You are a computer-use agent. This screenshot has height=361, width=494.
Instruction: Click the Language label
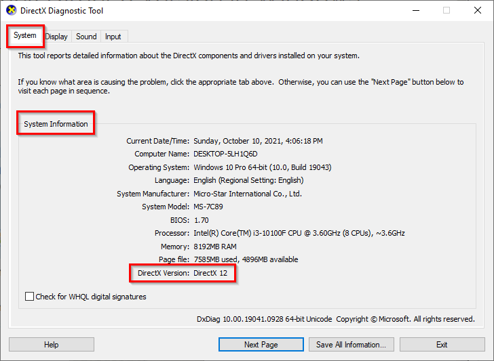pyautogui.click(x=172, y=180)
